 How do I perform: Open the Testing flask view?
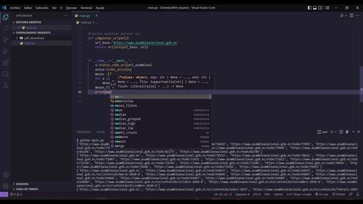[6, 86]
